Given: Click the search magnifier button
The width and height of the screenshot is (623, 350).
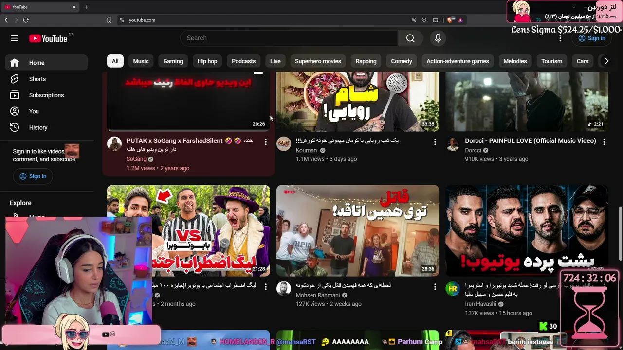Looking at the screenshot, I should click(410, 38).
